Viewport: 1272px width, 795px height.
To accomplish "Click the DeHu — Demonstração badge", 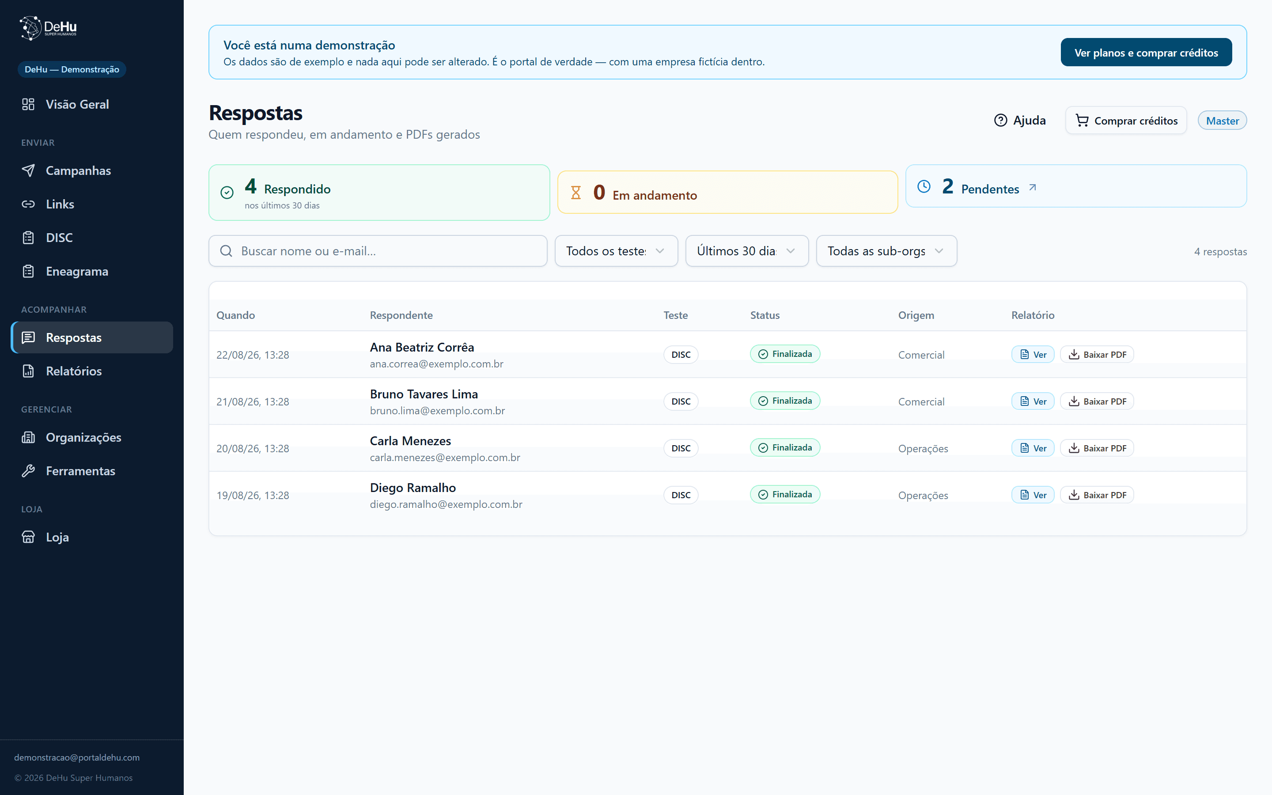I will tap(72, 69).
